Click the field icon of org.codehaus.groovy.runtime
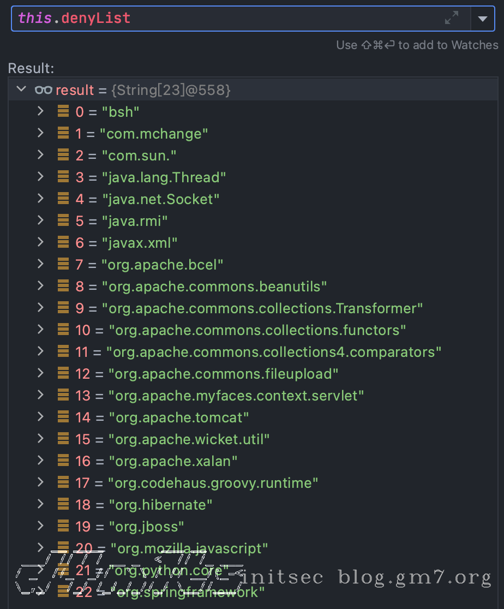 63,482
